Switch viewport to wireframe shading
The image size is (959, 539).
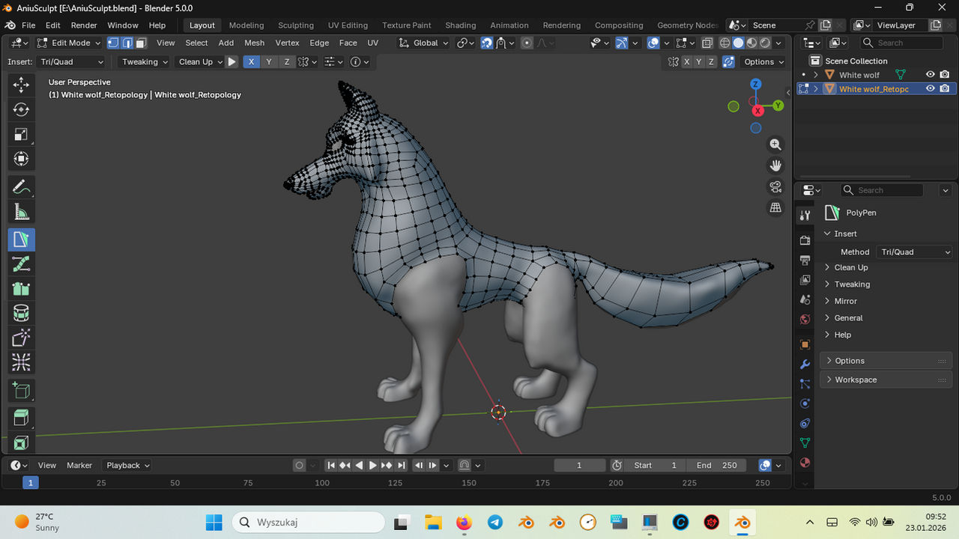point(724,43)
